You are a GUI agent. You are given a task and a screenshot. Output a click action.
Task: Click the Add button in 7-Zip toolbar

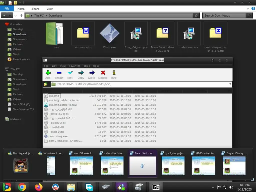tap(48, 74)
